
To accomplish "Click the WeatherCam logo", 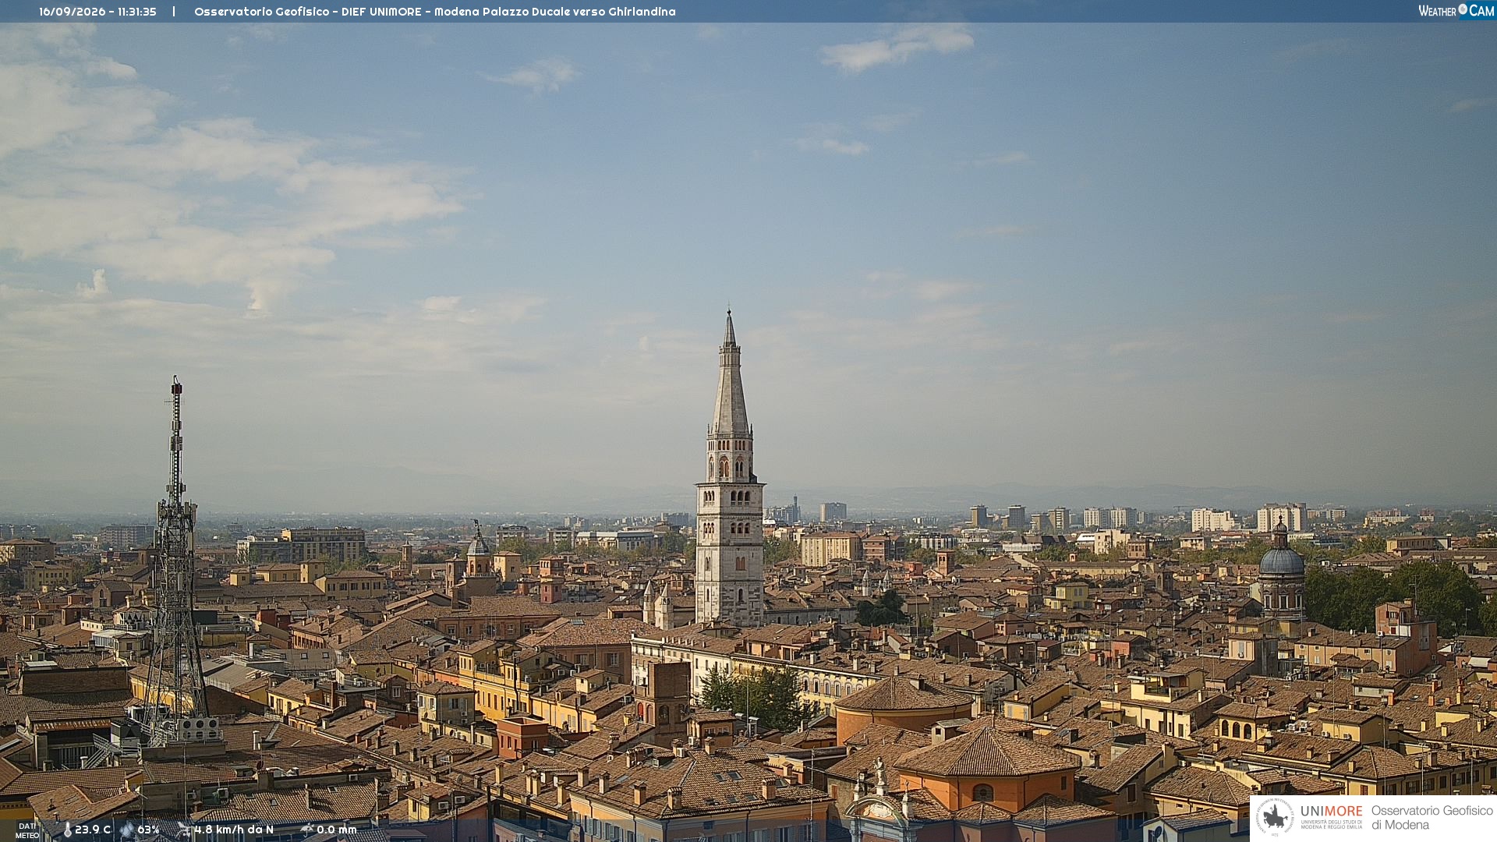I will tap(1456, 11).
